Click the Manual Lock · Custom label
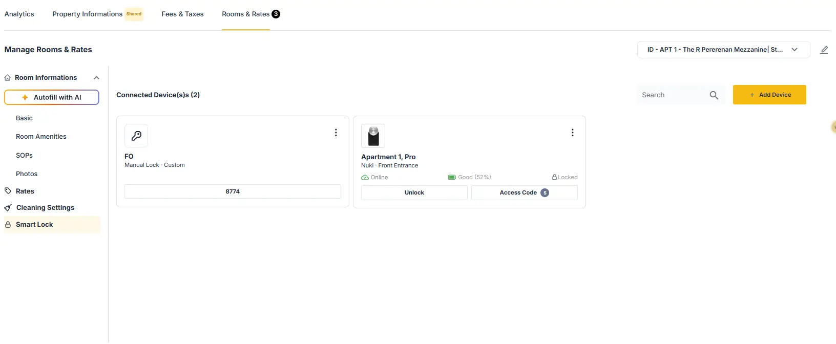Image resolution: width=836 pixels, height=344 pixels. coord(155,165)
